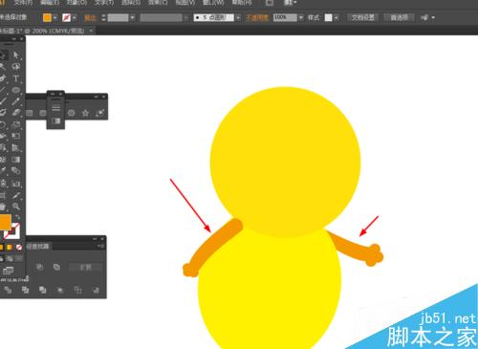
Task: Select the Gradient tool in the toolbox
Action: (x=16, y=160)
